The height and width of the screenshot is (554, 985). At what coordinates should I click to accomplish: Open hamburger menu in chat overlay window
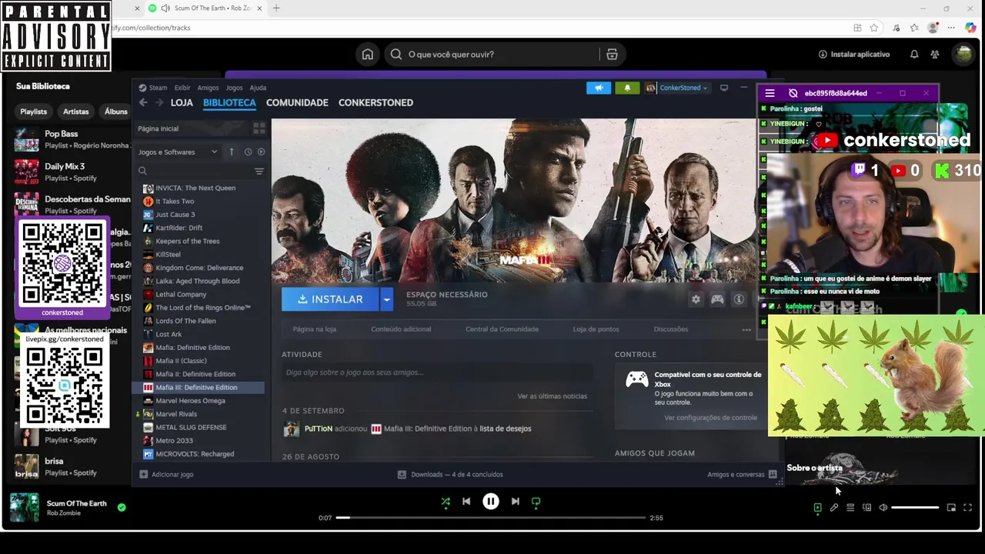[x=770, y=93]
